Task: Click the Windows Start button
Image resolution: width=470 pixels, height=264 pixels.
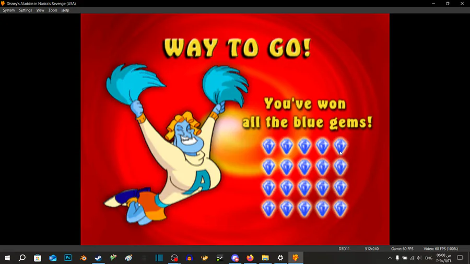Action: click(7, 258)
